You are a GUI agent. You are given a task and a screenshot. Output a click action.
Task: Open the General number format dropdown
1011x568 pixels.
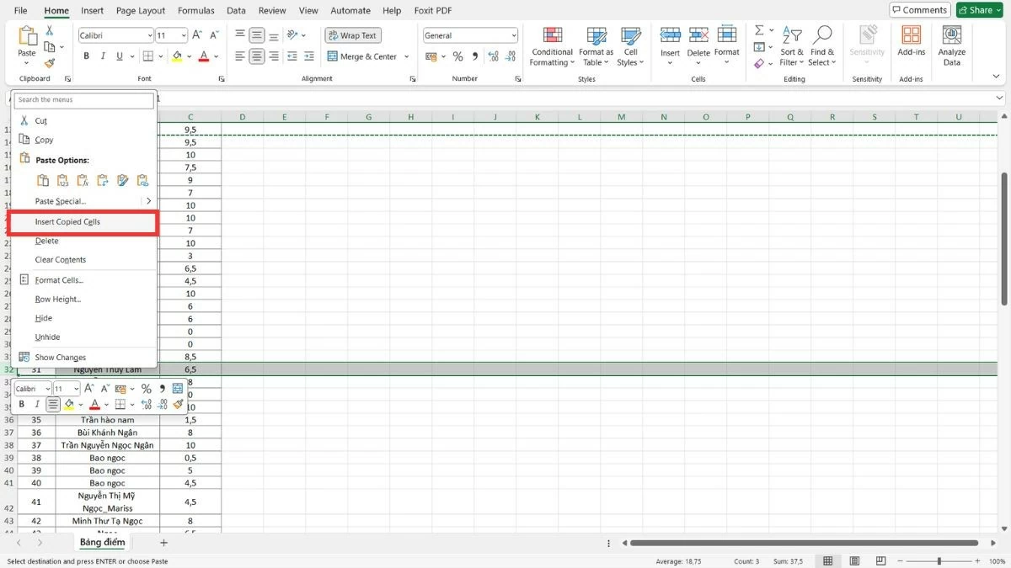(469, 35)
